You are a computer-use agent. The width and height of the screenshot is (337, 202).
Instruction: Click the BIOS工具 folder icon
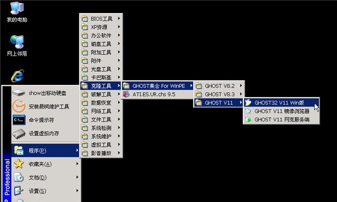tap(85, 19)
